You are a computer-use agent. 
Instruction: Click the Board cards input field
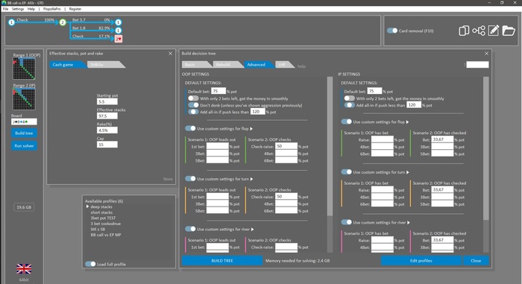point(24,122)
